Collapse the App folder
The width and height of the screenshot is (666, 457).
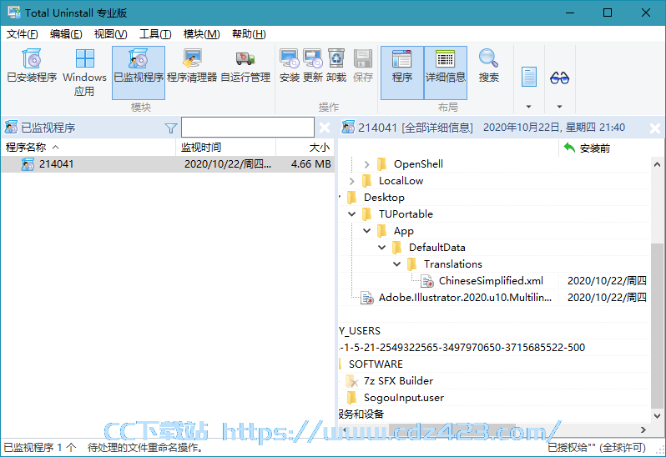tap(366, 231)
